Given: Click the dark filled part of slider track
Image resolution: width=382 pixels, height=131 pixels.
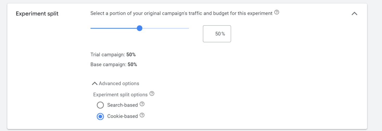Looking at the screenshot, I should pyautogui.click(x=113, y=28).
